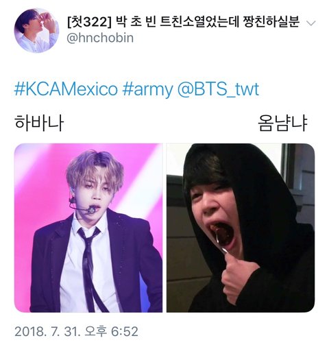Select the display name starting with [첫322]
The image size is (329, 347).
pyautogui.click(x=183, y=23)
